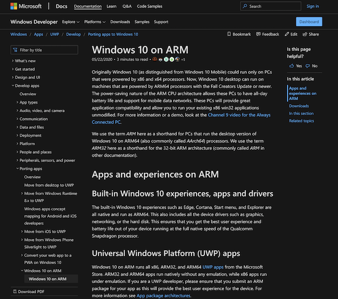Click the contributor avatars group
This screenshot has width=338, height=299.
point(168,59)
